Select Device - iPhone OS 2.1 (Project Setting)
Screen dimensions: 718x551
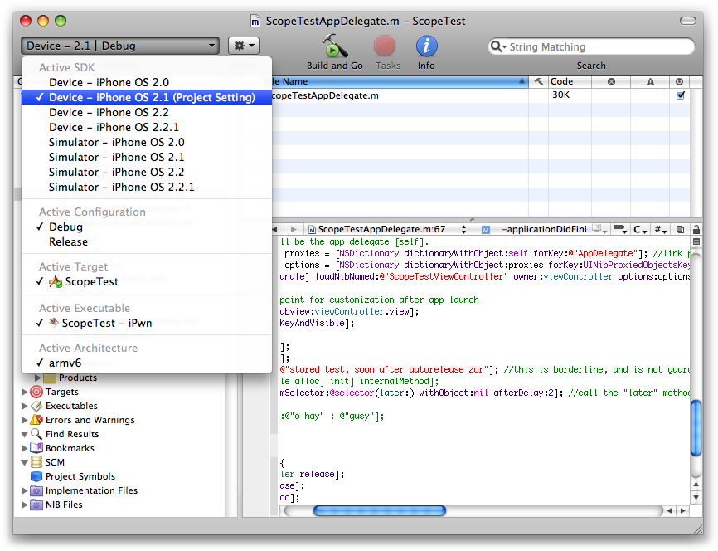pyautogui.click(x=147, y=97)
